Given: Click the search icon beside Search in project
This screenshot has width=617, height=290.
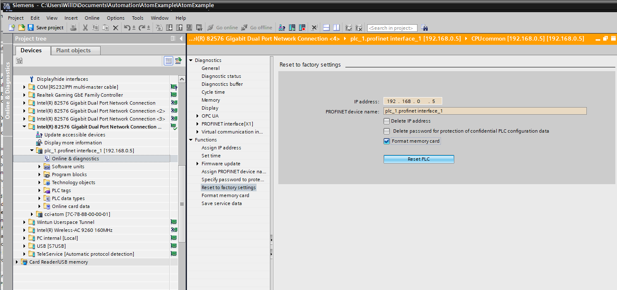Looking at the screenshot, I should [x=425, y=28].
